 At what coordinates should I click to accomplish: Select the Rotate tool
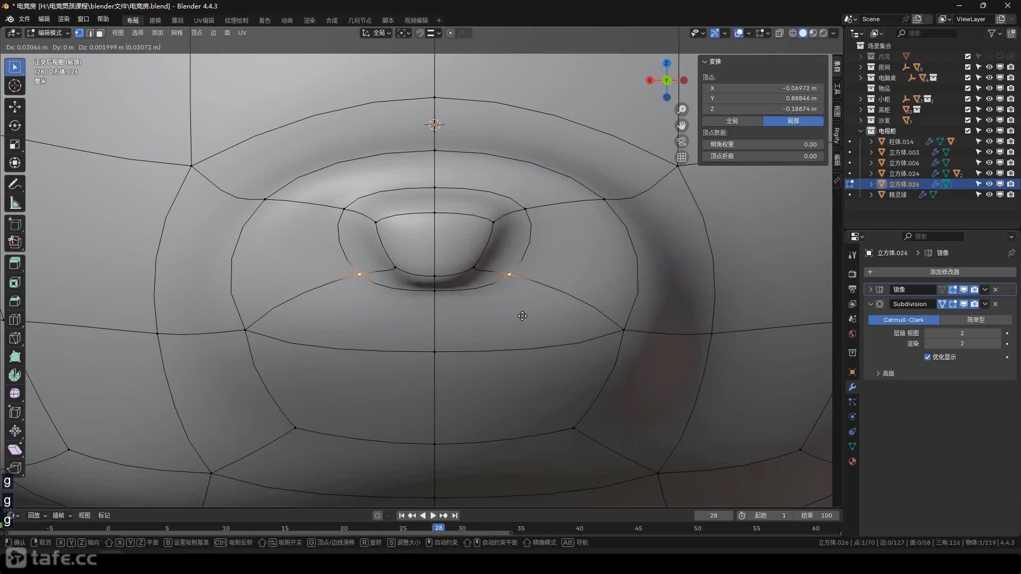coord(15,125)
